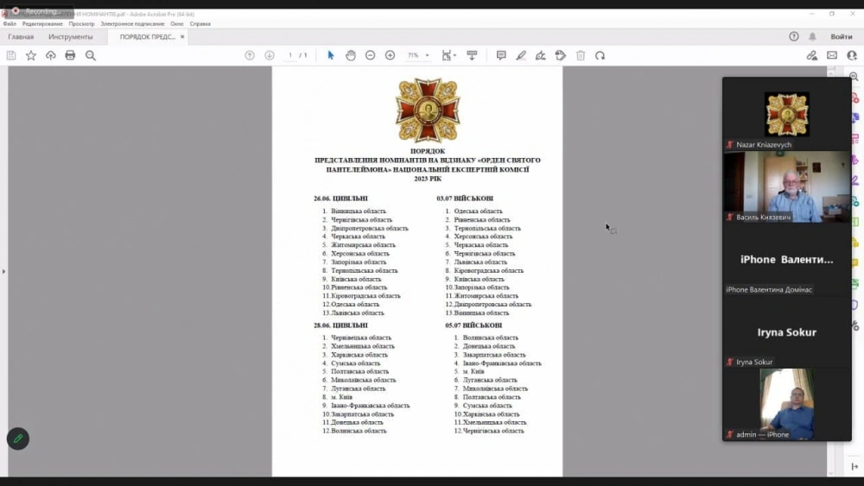
Task: Switch to the Главная tab
Action: point(21,37)
